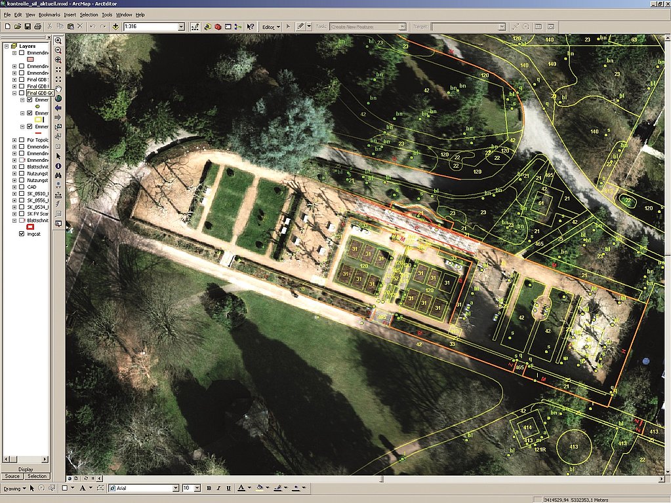Click the Full Extent globe icon
671x503 pixels.
(58, 98)
